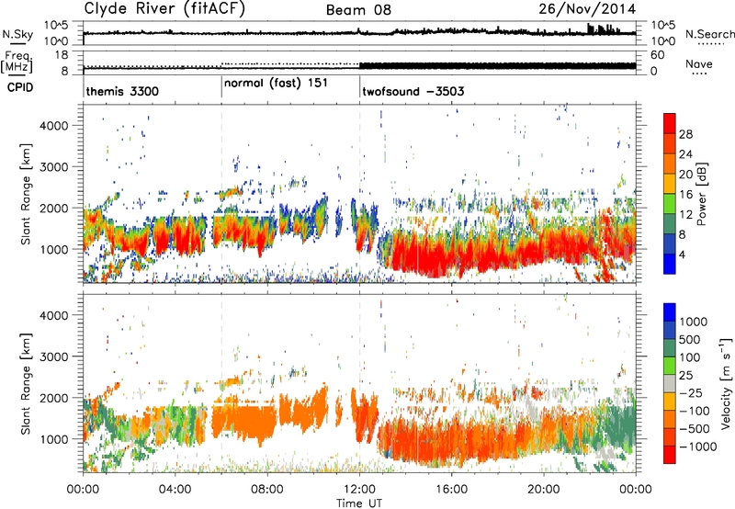The width and height of the screenshot is (735, 509).
Task: Click the '16:00' time tick label
Action: (451, 490)
